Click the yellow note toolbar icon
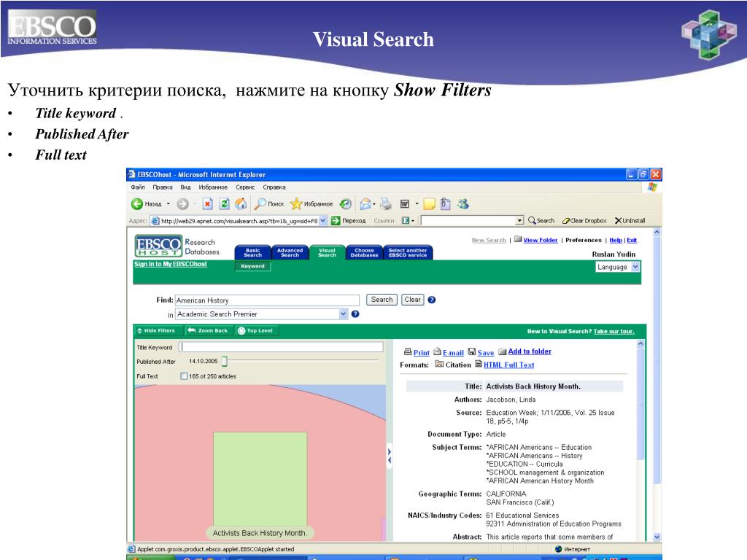747x560 pixels. click(429, 204)
